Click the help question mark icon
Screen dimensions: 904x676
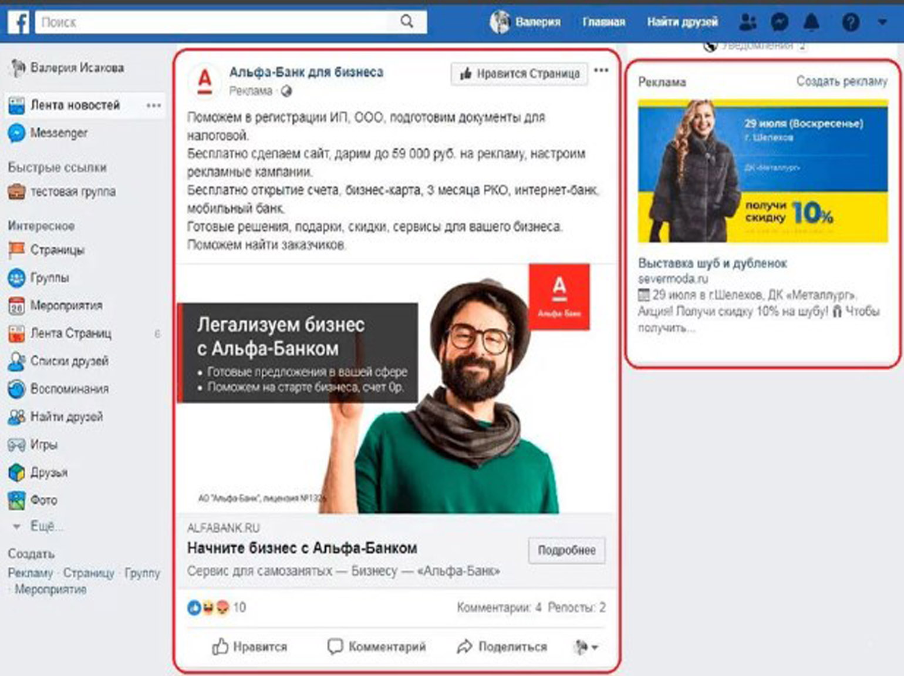[851, 22]
